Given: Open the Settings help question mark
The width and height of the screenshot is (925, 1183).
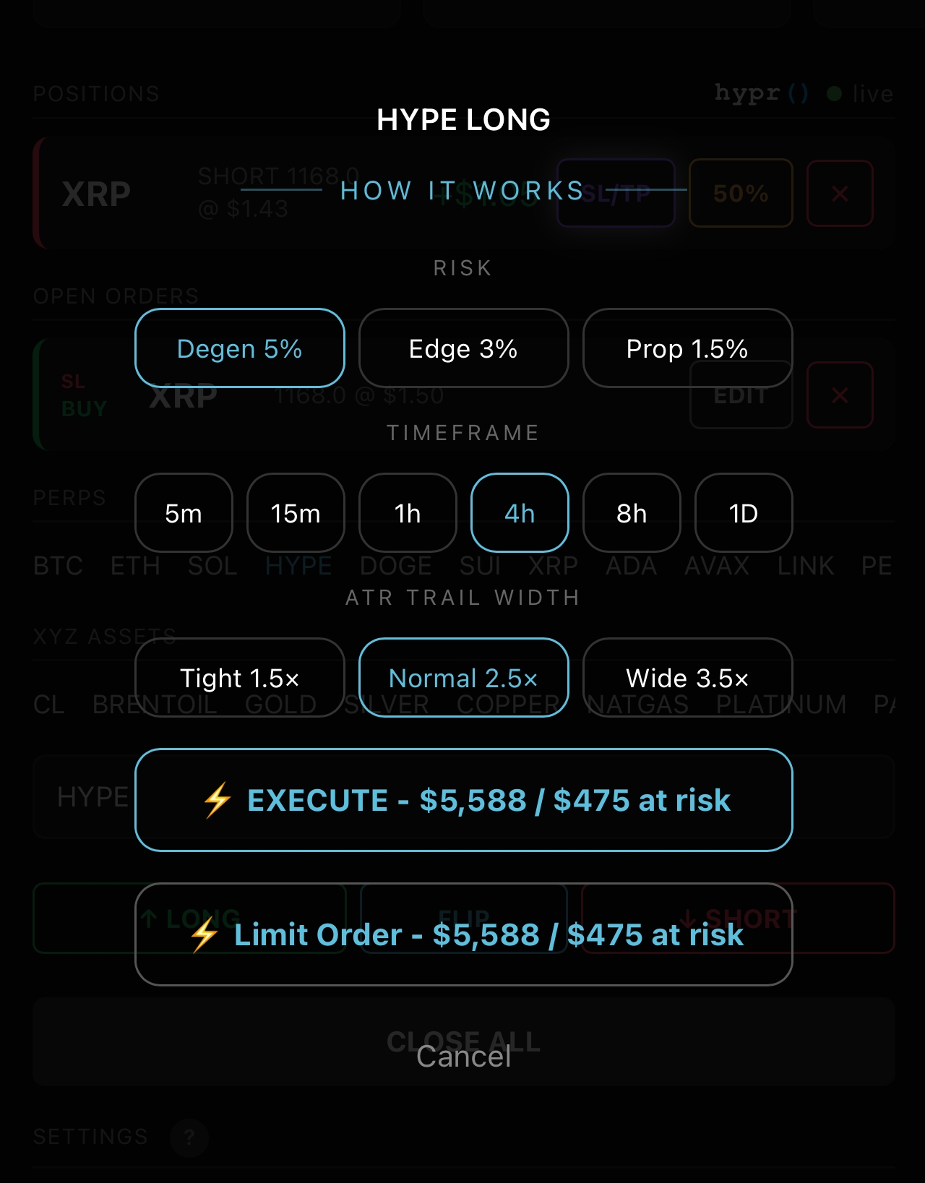Looking at the screenshot, I should tap(189, 1137).
